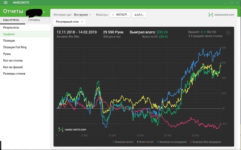This screenshot has width=241, height=150.
Task: Click 'Активен 96ч 58м' text
Action: (68, 37)
